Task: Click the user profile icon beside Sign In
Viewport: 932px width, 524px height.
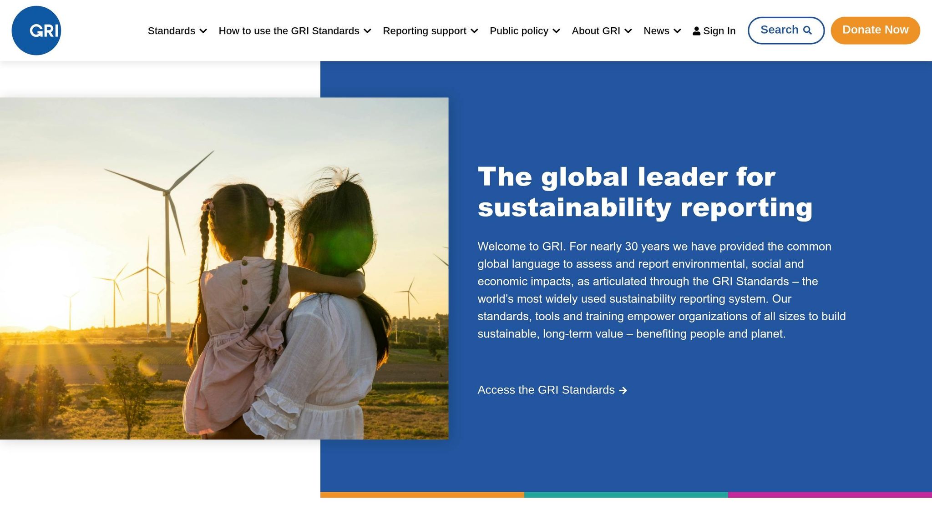Action: 696,31
